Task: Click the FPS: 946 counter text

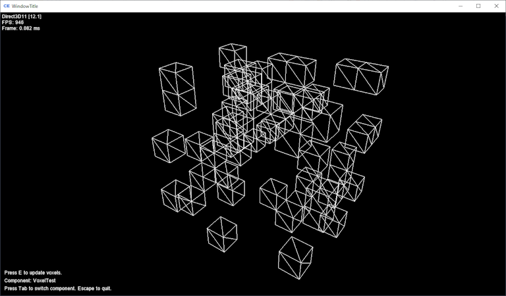Action: coord(13,22)
